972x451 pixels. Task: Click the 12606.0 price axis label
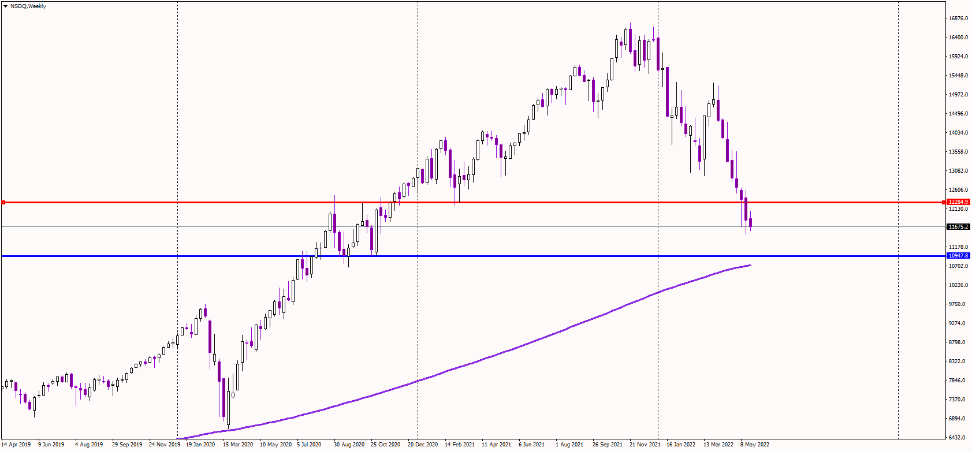pos(958,190)
